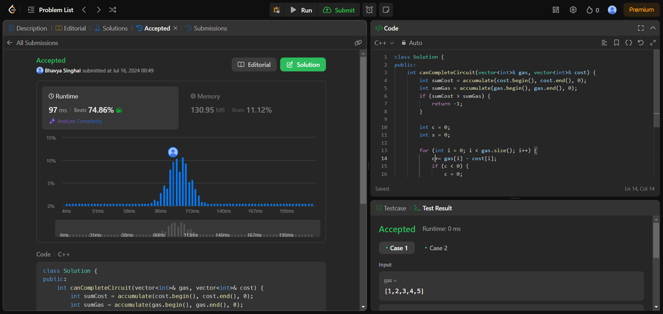Pick a random problem shuffle icon
The width and height of the screenshot is (663, 314).
pyautogui.click(x=113, y=10)
